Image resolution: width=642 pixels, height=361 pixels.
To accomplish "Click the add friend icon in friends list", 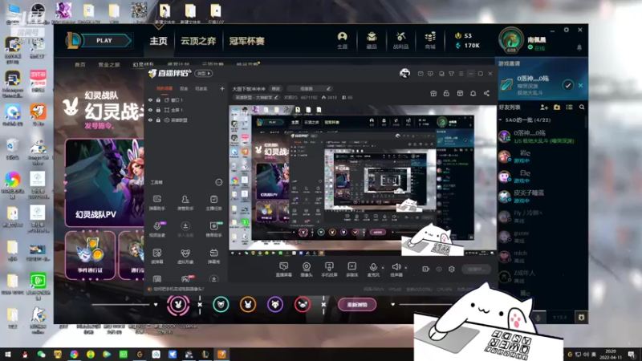I will 544,107.
